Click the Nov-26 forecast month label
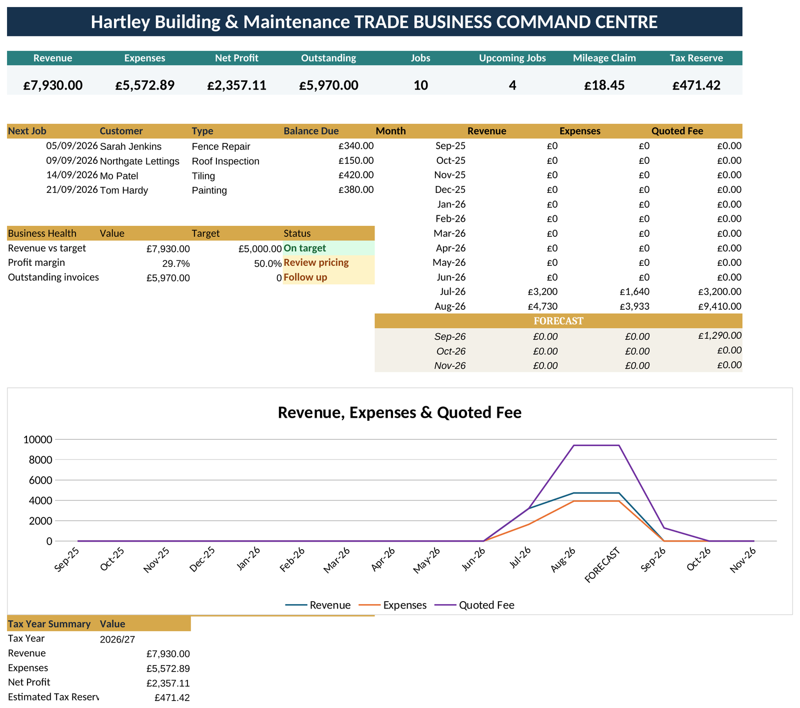Viewport: 800px width, 708px height. (x=450, y=366)
